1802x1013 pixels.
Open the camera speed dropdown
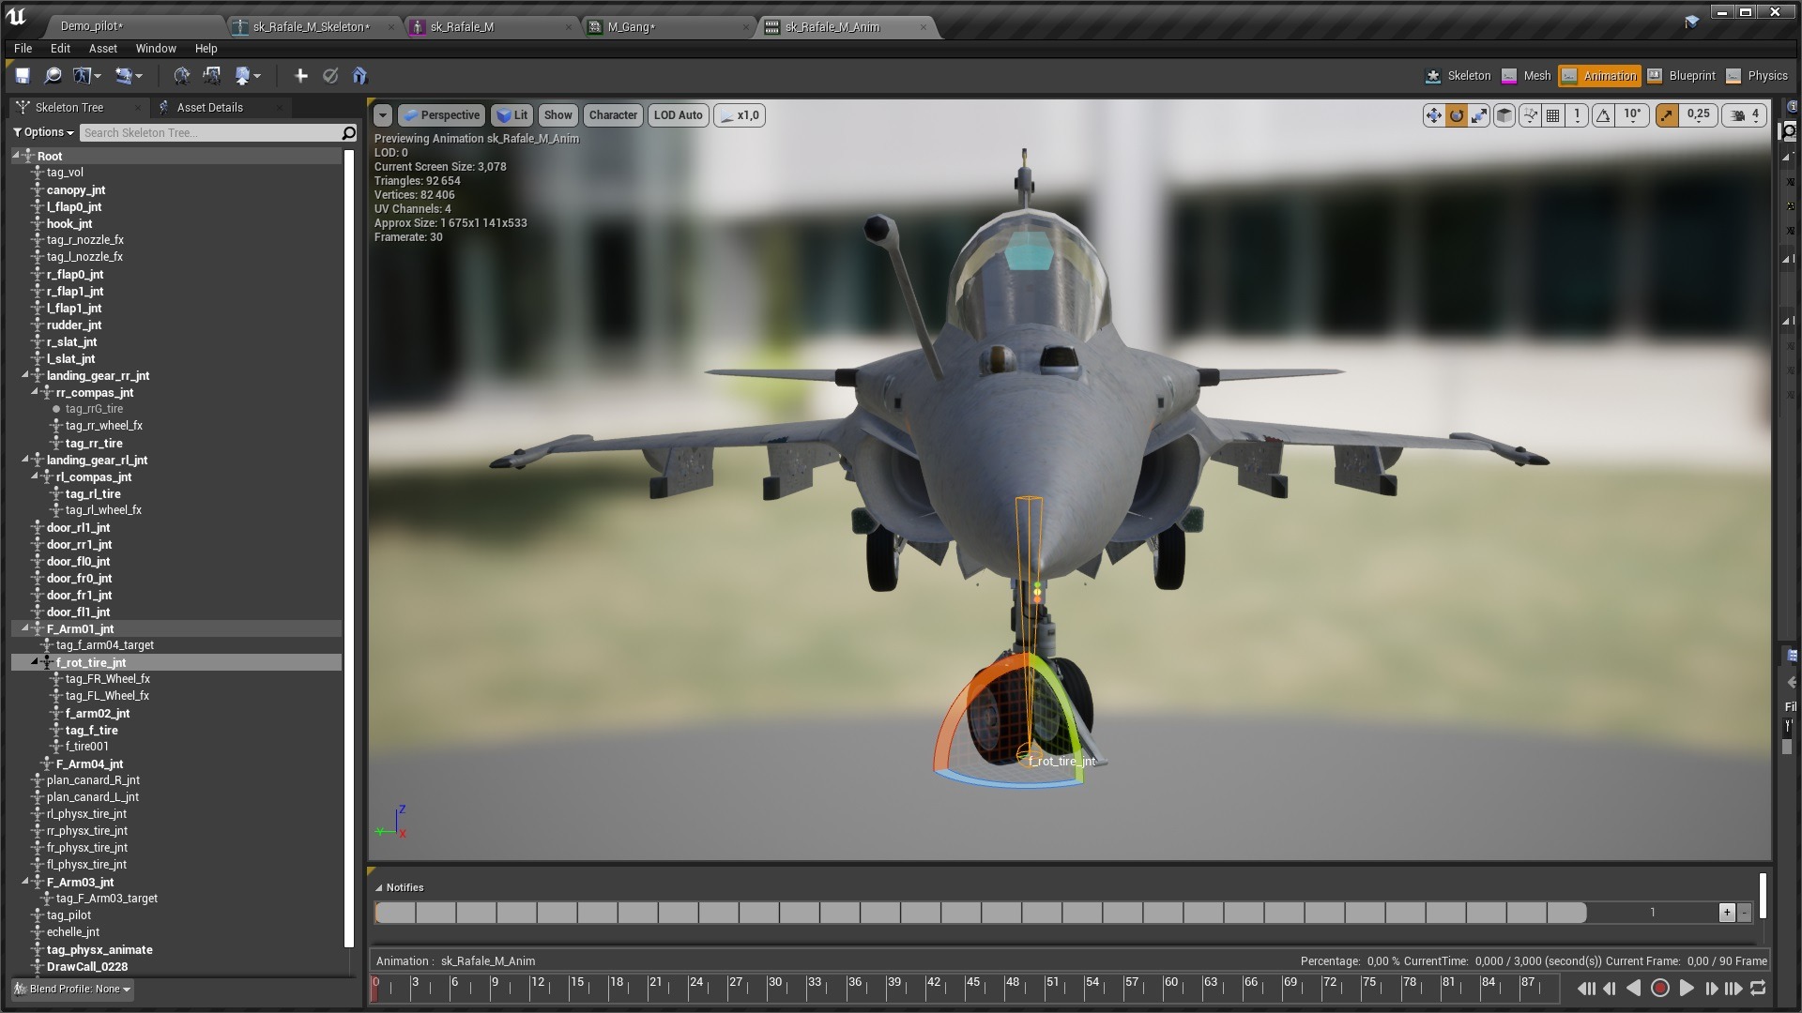pos(1746,115)
